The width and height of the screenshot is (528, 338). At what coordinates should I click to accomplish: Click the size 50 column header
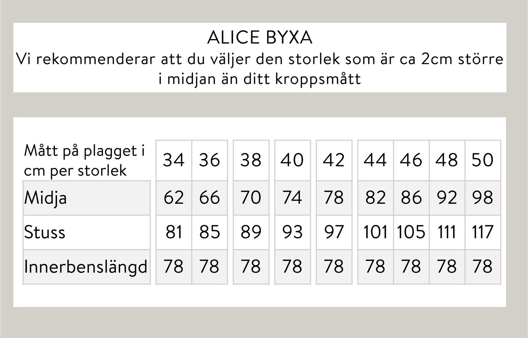(482, 160)
